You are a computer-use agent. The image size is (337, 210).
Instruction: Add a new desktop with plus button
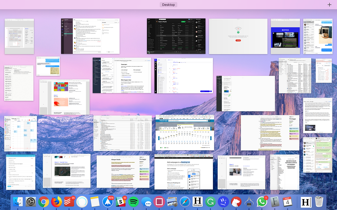tap(329, 4)
